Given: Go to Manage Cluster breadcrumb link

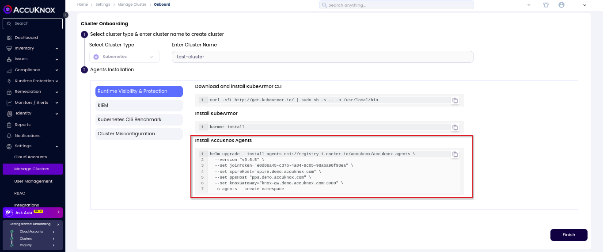Looking at the screenshot, I should click(132, 4).
